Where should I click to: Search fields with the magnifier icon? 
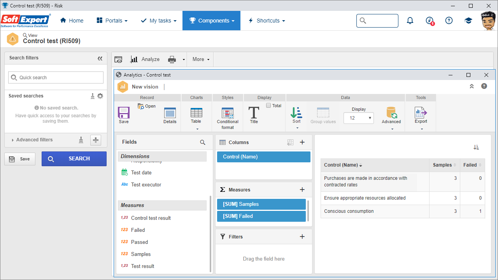coord(203,143)
